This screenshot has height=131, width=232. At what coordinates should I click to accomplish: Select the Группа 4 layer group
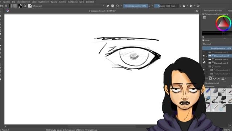coord(220,67)
